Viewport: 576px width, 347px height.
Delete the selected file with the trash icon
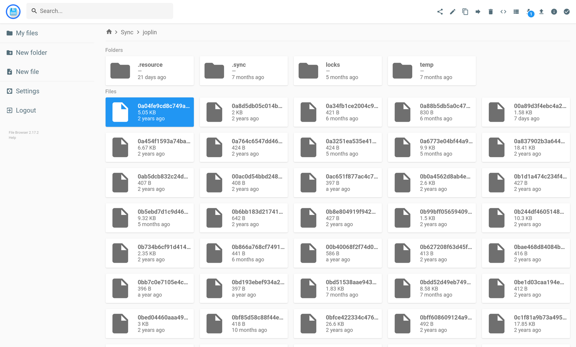coord(491,12)
